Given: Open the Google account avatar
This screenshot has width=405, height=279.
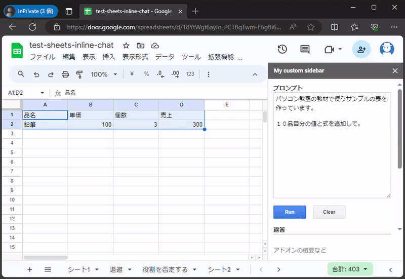Looking at the screenshot, I should coord(387,49).
